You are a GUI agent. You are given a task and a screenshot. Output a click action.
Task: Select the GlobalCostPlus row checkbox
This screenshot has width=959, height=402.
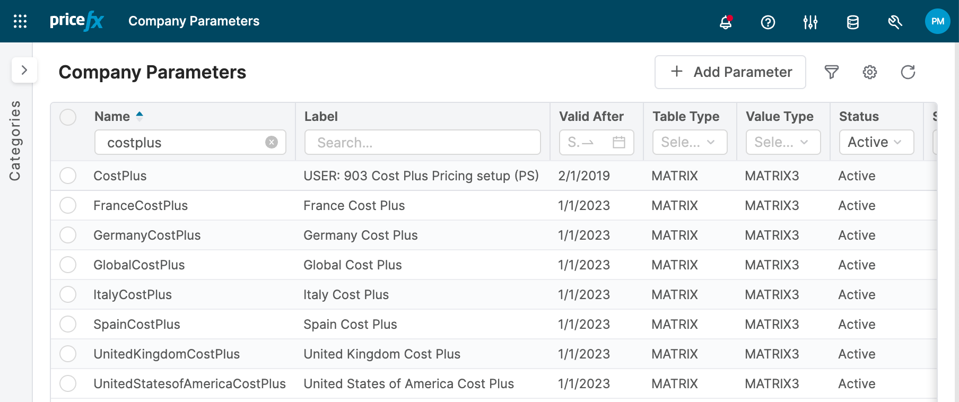coord(68,265)
